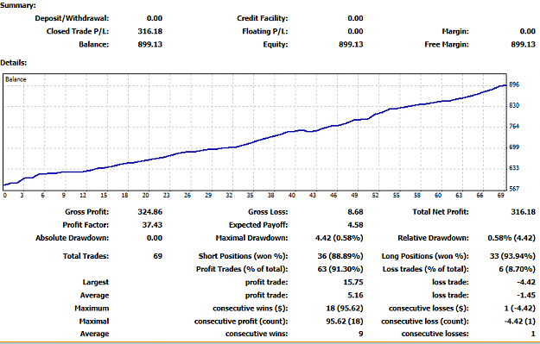Click the Deposit/Withdrawal label
The width and height of the screenshot is (540, 344).
(72, 18)
